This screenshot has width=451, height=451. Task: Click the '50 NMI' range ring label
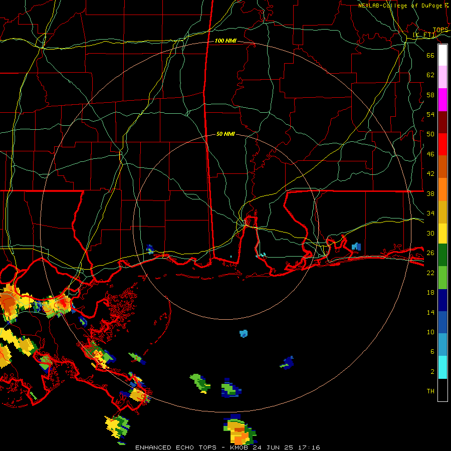pyautogui.click(x=225, y=134)
